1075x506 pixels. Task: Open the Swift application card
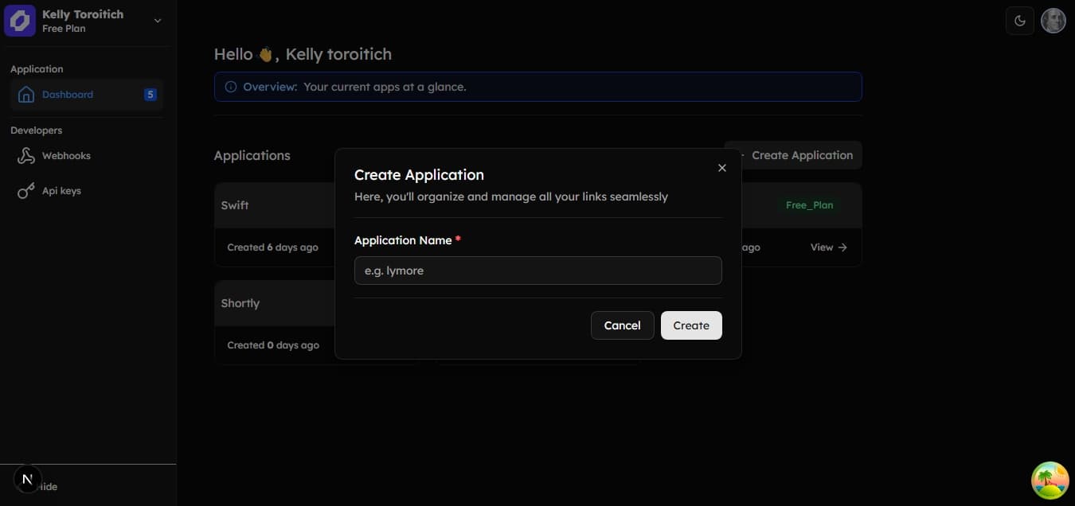click(x=235, y=205)
